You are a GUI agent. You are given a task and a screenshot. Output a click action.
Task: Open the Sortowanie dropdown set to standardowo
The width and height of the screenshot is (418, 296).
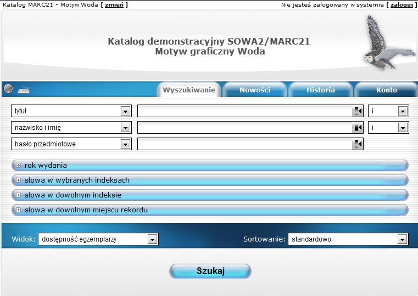(x=403, y=239)
